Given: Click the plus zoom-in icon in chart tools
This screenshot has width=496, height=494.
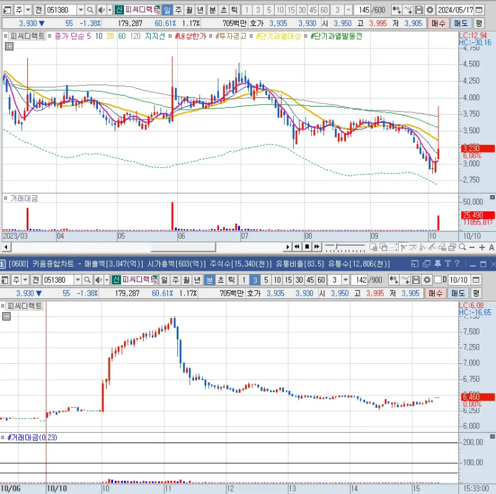Looking at the screenshot, I should coord(482,247).
